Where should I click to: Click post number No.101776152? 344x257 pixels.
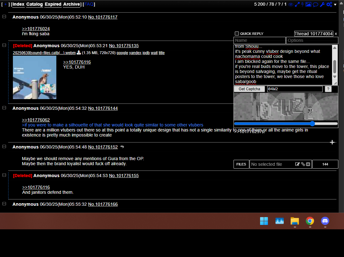103,147
